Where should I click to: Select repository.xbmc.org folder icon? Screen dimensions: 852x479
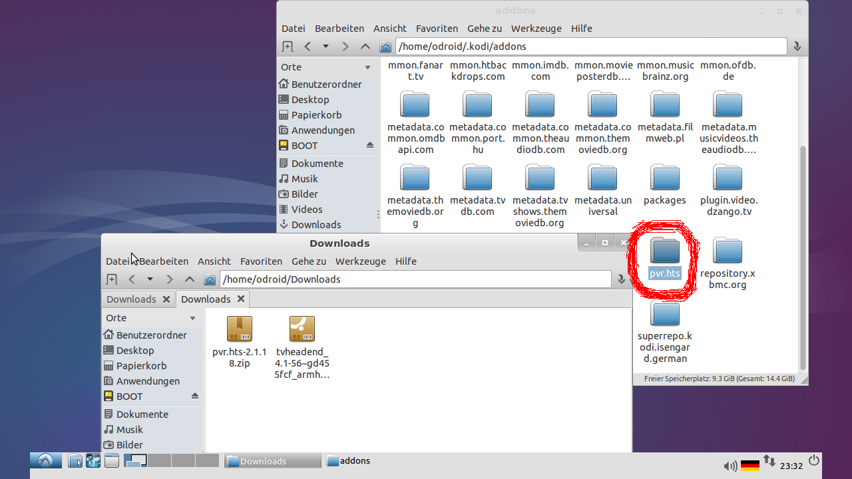pos(728,251)
